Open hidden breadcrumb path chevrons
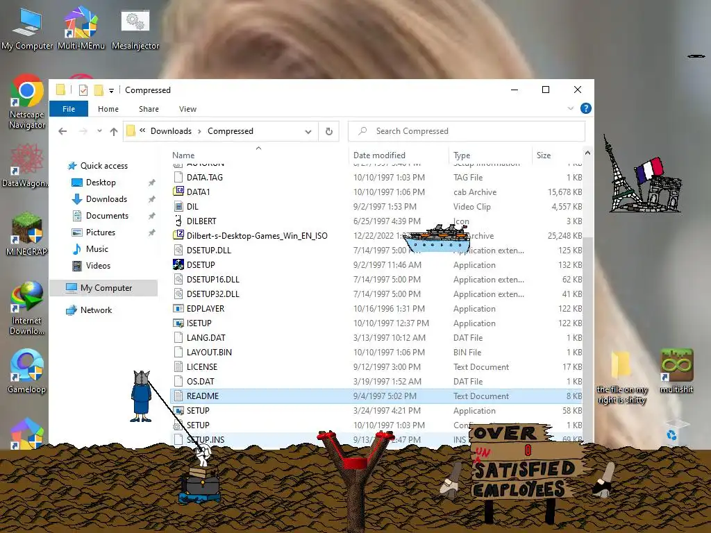 pos(142,130)
